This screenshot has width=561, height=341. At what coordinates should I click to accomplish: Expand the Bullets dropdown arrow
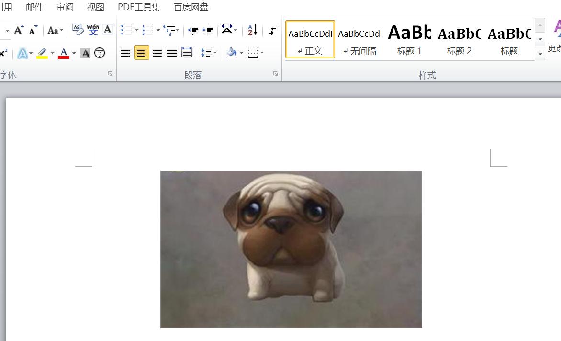click(136, 30)
